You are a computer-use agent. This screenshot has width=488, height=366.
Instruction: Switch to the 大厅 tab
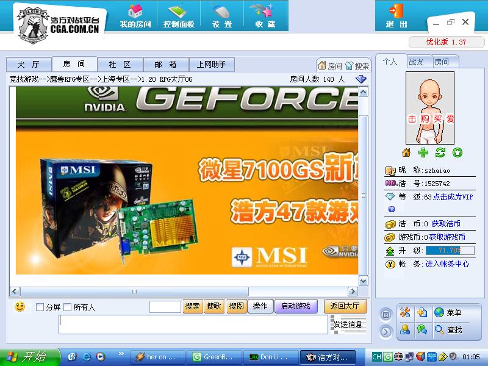pos(29,65)
